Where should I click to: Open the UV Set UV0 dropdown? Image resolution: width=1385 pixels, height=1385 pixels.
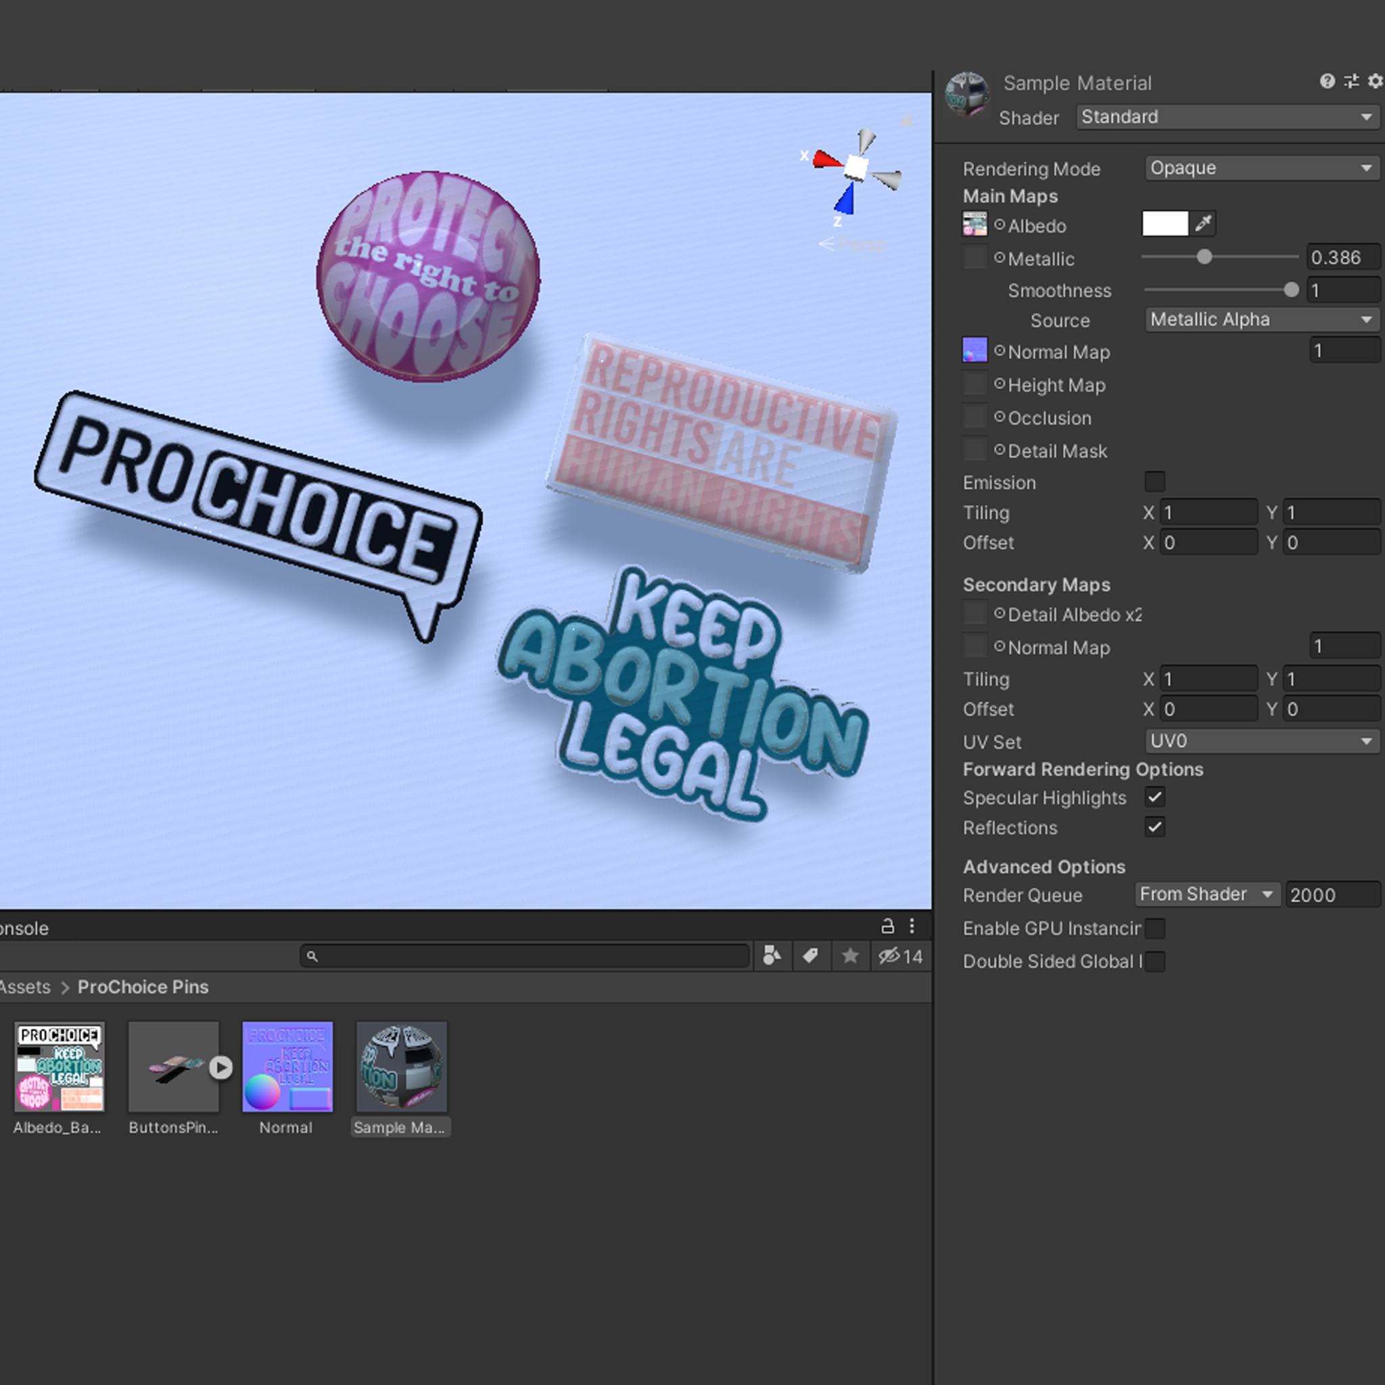(1261, 741)
